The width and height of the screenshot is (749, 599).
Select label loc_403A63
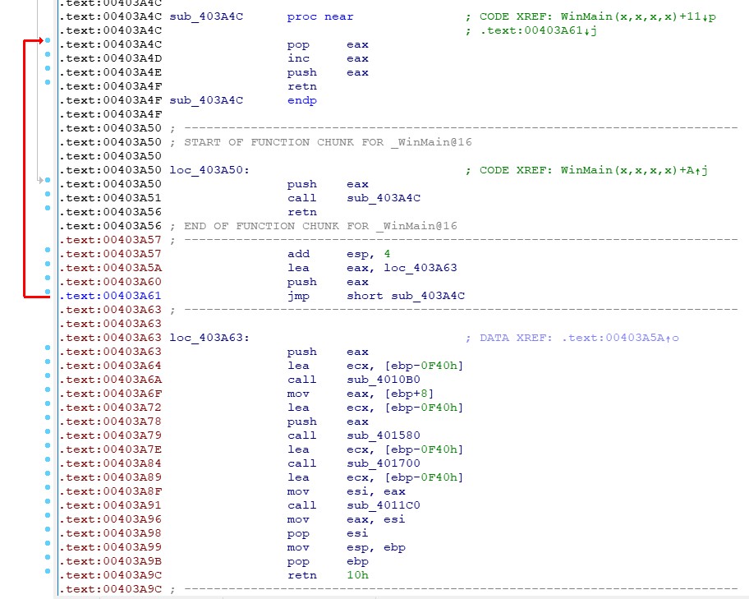click(x=209, y=338)
